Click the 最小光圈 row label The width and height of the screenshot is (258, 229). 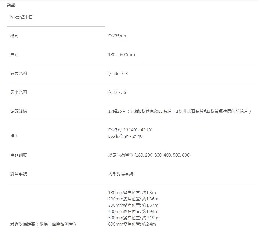19,92
